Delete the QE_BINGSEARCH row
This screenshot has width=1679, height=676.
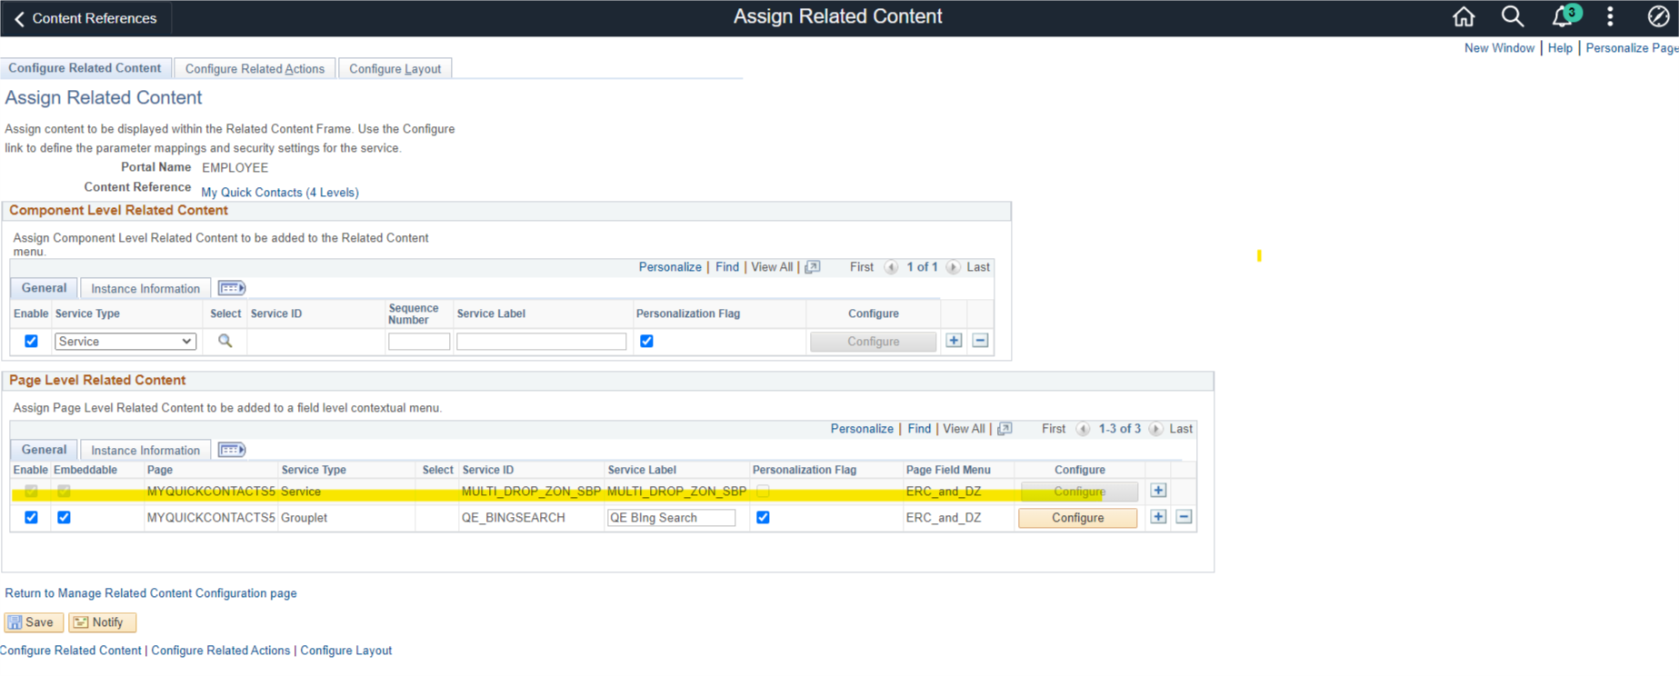pos(1184,517)
